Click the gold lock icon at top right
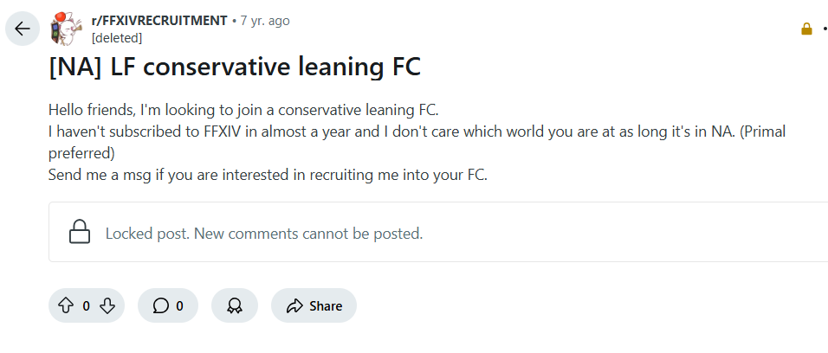 click(806, 29)
